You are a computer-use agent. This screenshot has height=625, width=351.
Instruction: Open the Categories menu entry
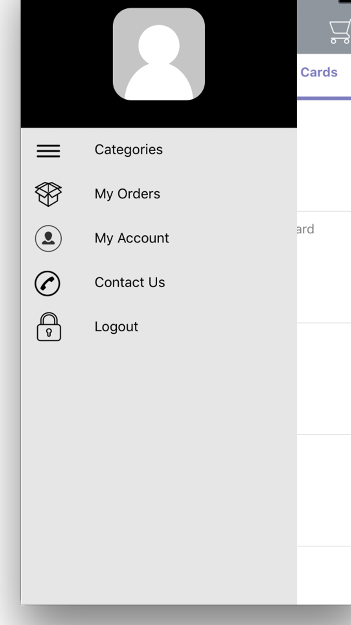pos(128,150)
